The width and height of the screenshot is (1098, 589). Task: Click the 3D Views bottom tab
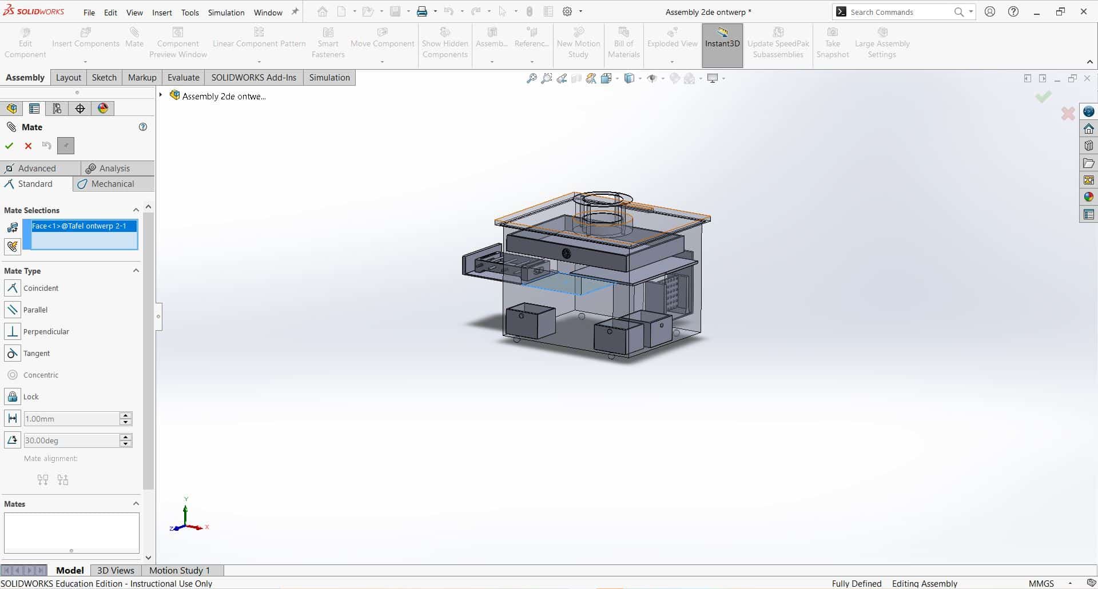coord(116,570)
